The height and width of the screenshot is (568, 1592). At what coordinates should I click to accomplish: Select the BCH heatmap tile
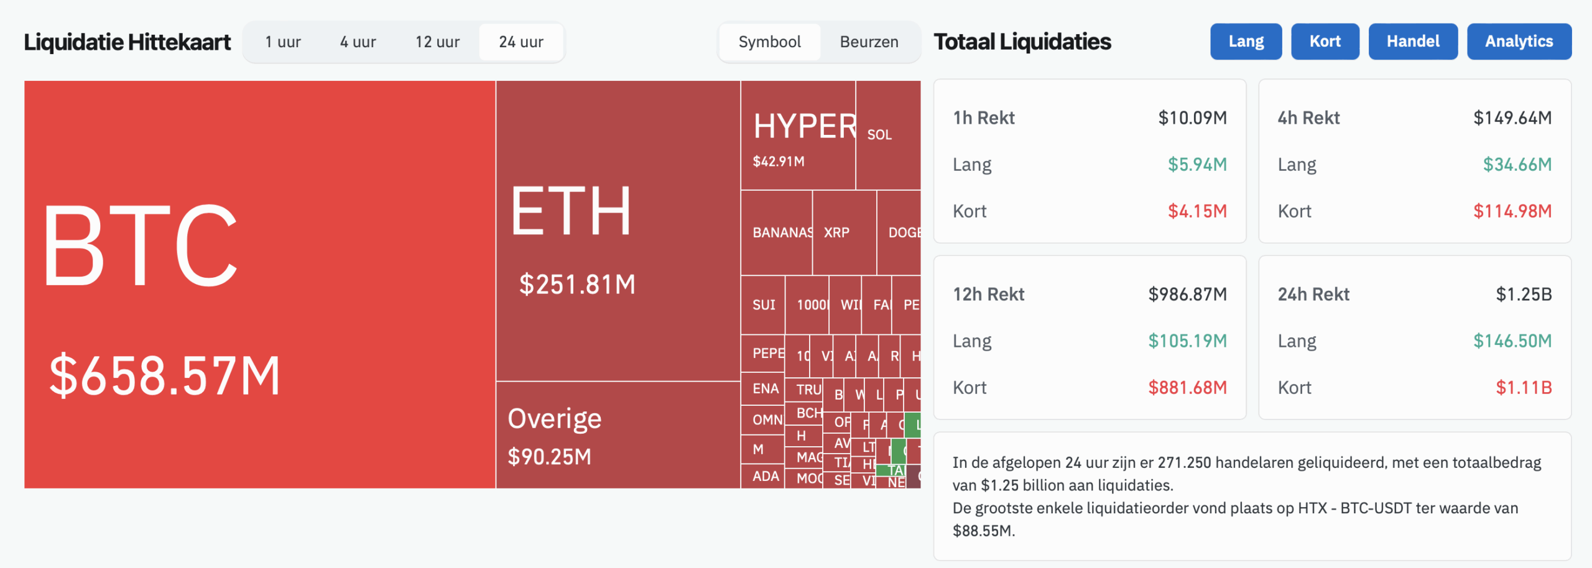[x=804, y=413]
